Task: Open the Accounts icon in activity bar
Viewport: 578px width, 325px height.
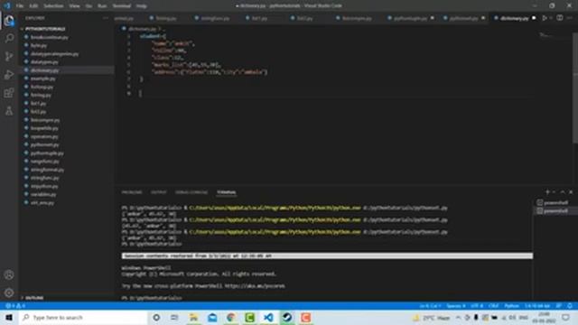Action: click(9, 274)
